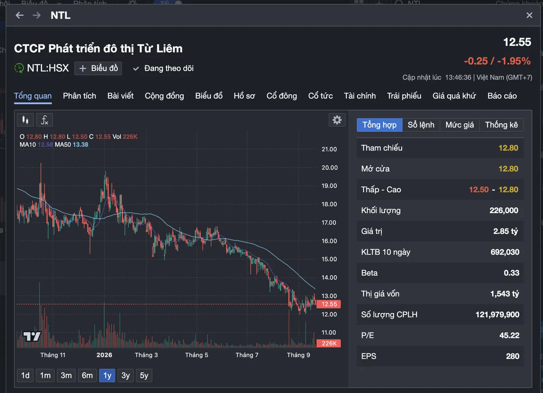
Task: Switch to the Sổ lệnh panel tab
Action: pos(421,125)
